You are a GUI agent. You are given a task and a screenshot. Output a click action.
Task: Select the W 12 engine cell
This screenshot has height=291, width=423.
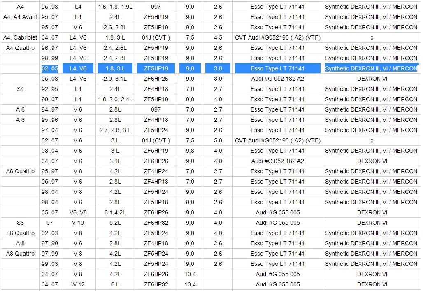[x=78, y=284]
